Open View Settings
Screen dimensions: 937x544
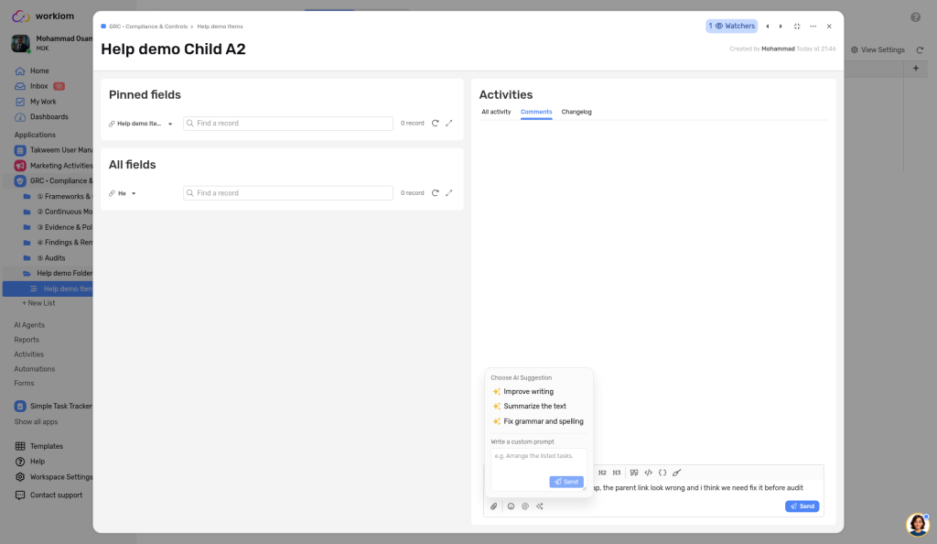click(x=878, y=50)
